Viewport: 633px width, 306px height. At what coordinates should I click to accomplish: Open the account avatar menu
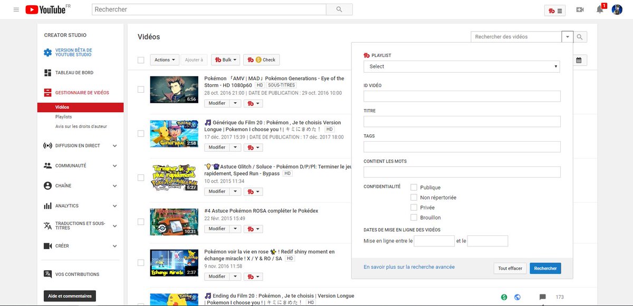[x=617, y=9]
